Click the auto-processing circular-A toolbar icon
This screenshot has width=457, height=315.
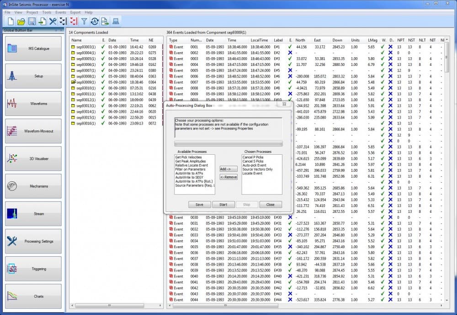pos(95,21)
